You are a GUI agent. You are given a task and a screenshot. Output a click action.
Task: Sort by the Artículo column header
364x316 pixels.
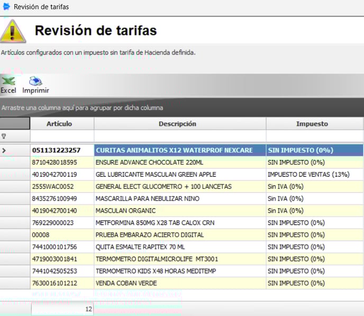(x=62, y=123)
